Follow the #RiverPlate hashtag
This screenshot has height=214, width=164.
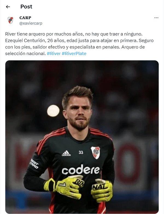74,54
